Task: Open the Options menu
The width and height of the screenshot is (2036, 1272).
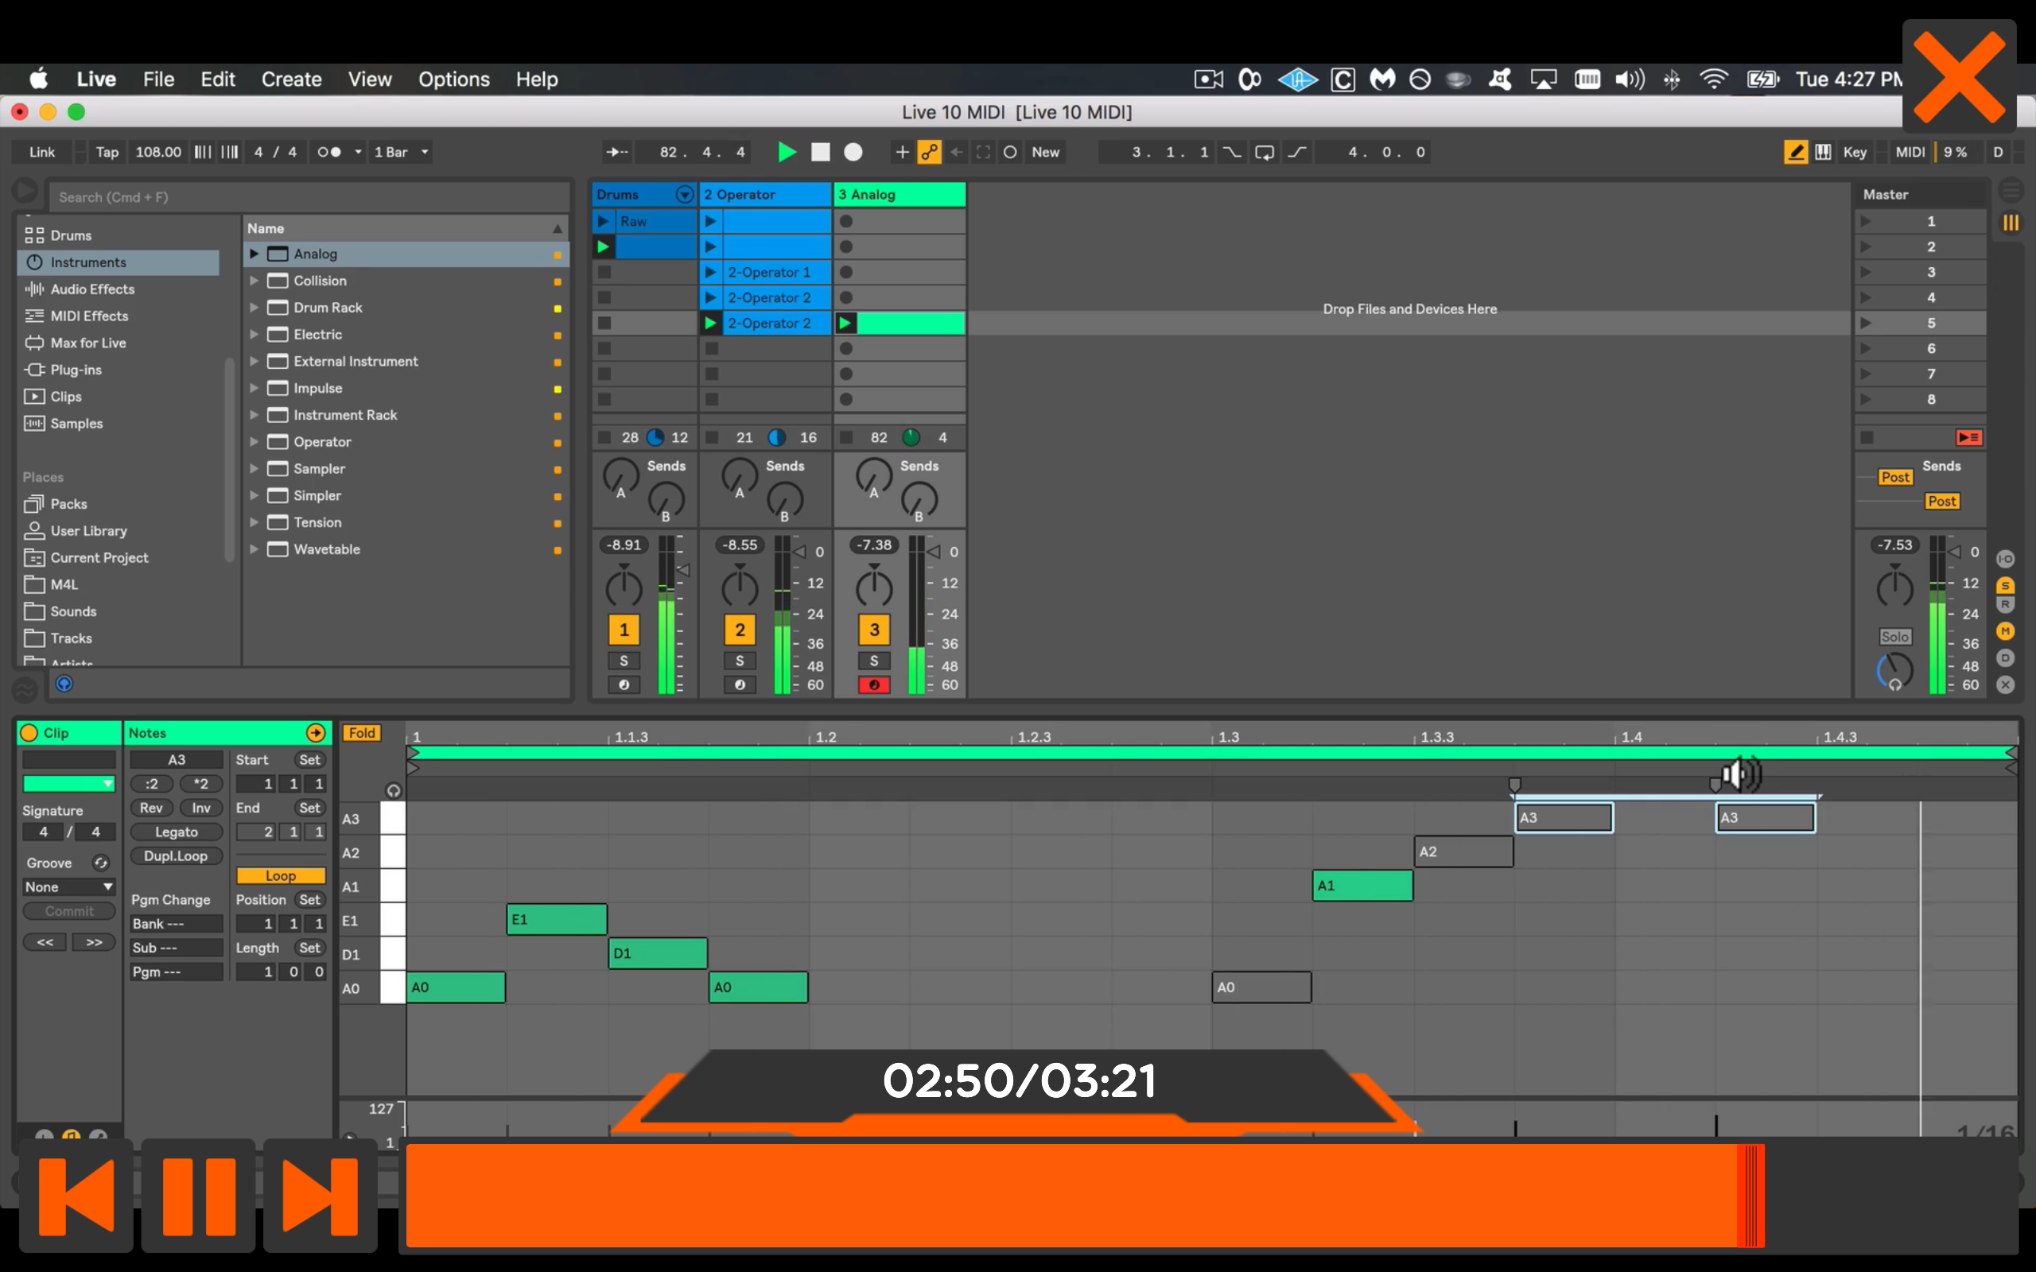Action: 453,78
